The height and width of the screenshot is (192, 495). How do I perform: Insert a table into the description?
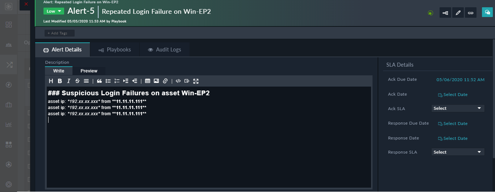[147, 81]
